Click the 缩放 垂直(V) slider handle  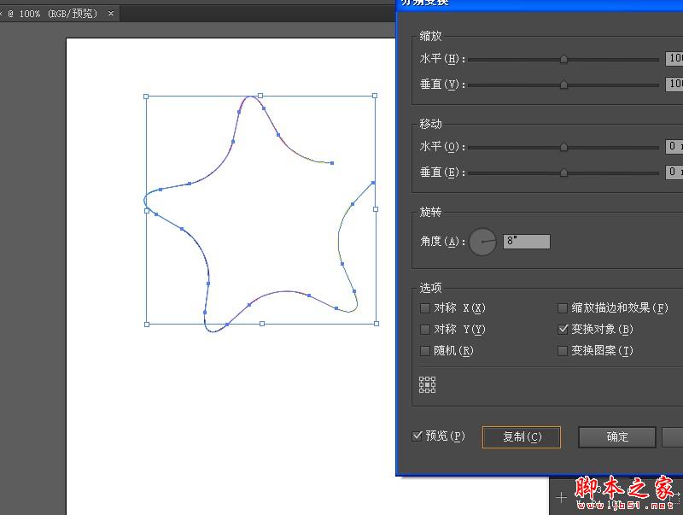point(563,85)
